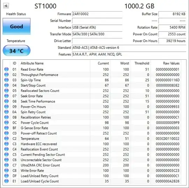The height and width of the screenshot is (188, 189).
Task: Click status icon for UltraDMA CRC Error Count
Action: click(x=7, y=165)
